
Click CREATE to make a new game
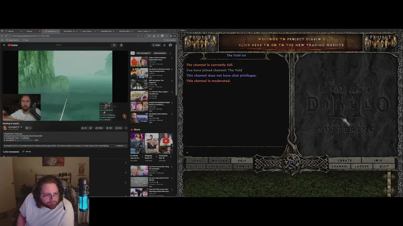point(345,160)
